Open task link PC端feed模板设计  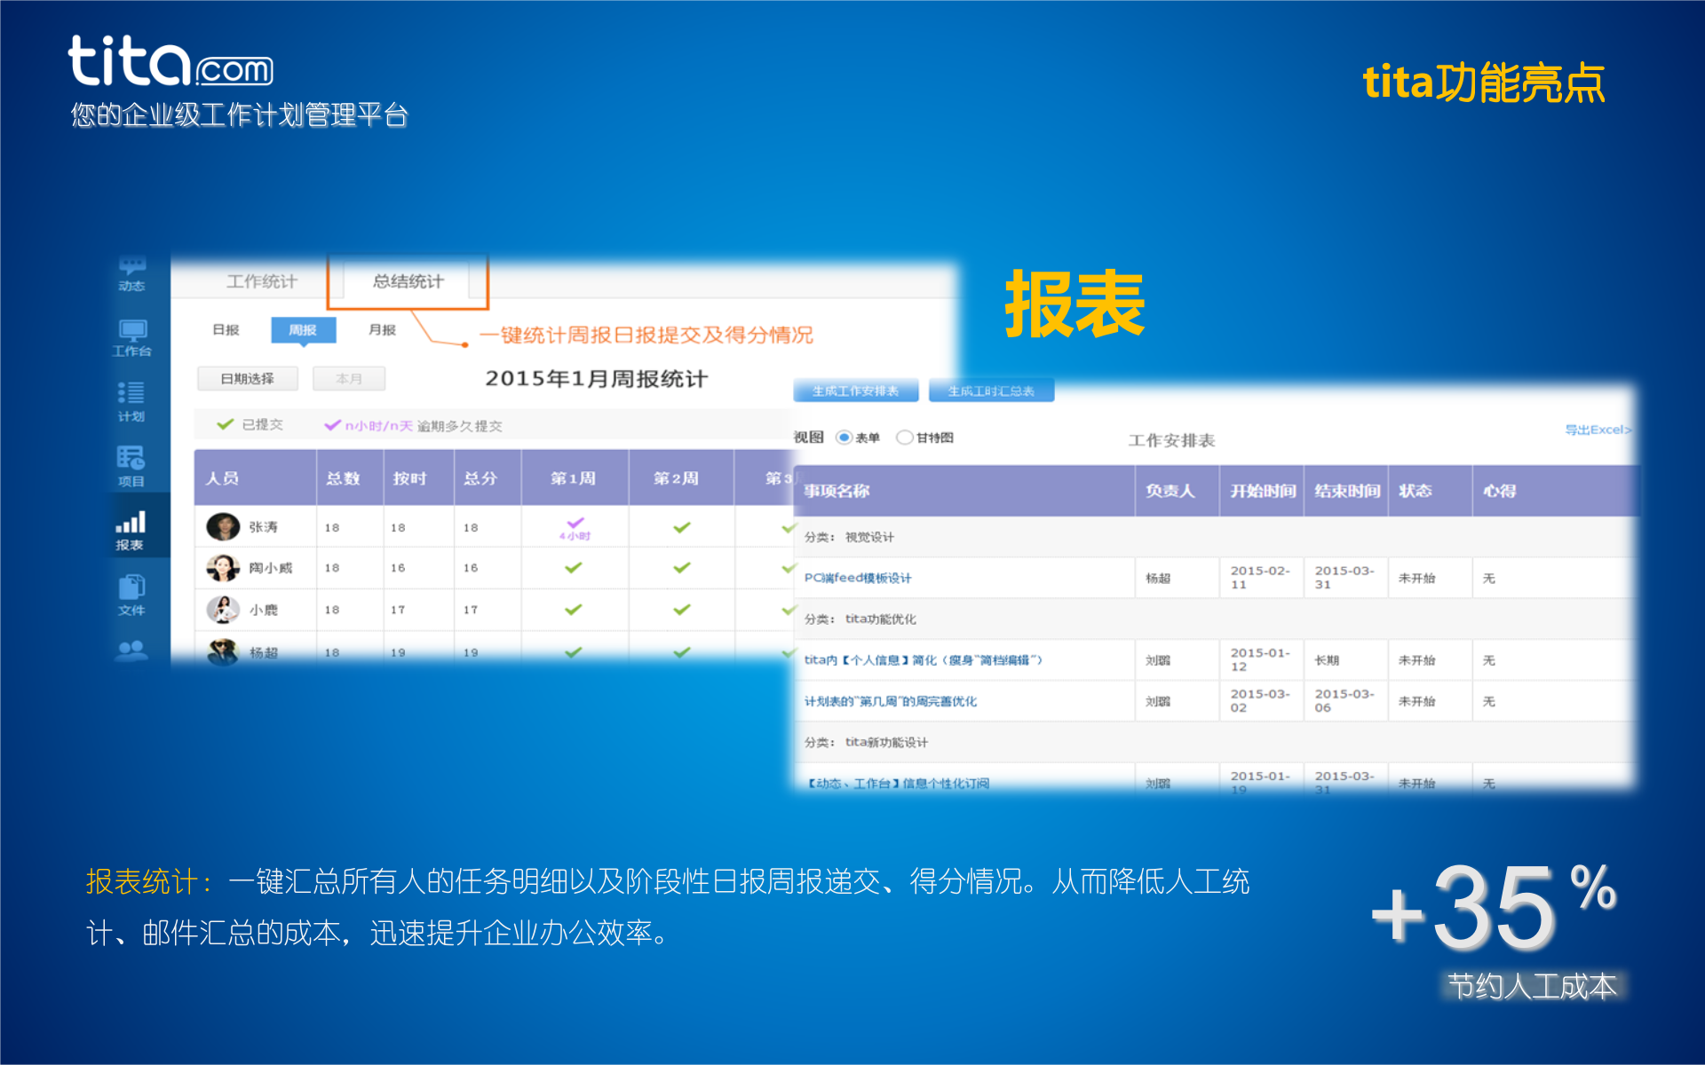pos(856,577)
